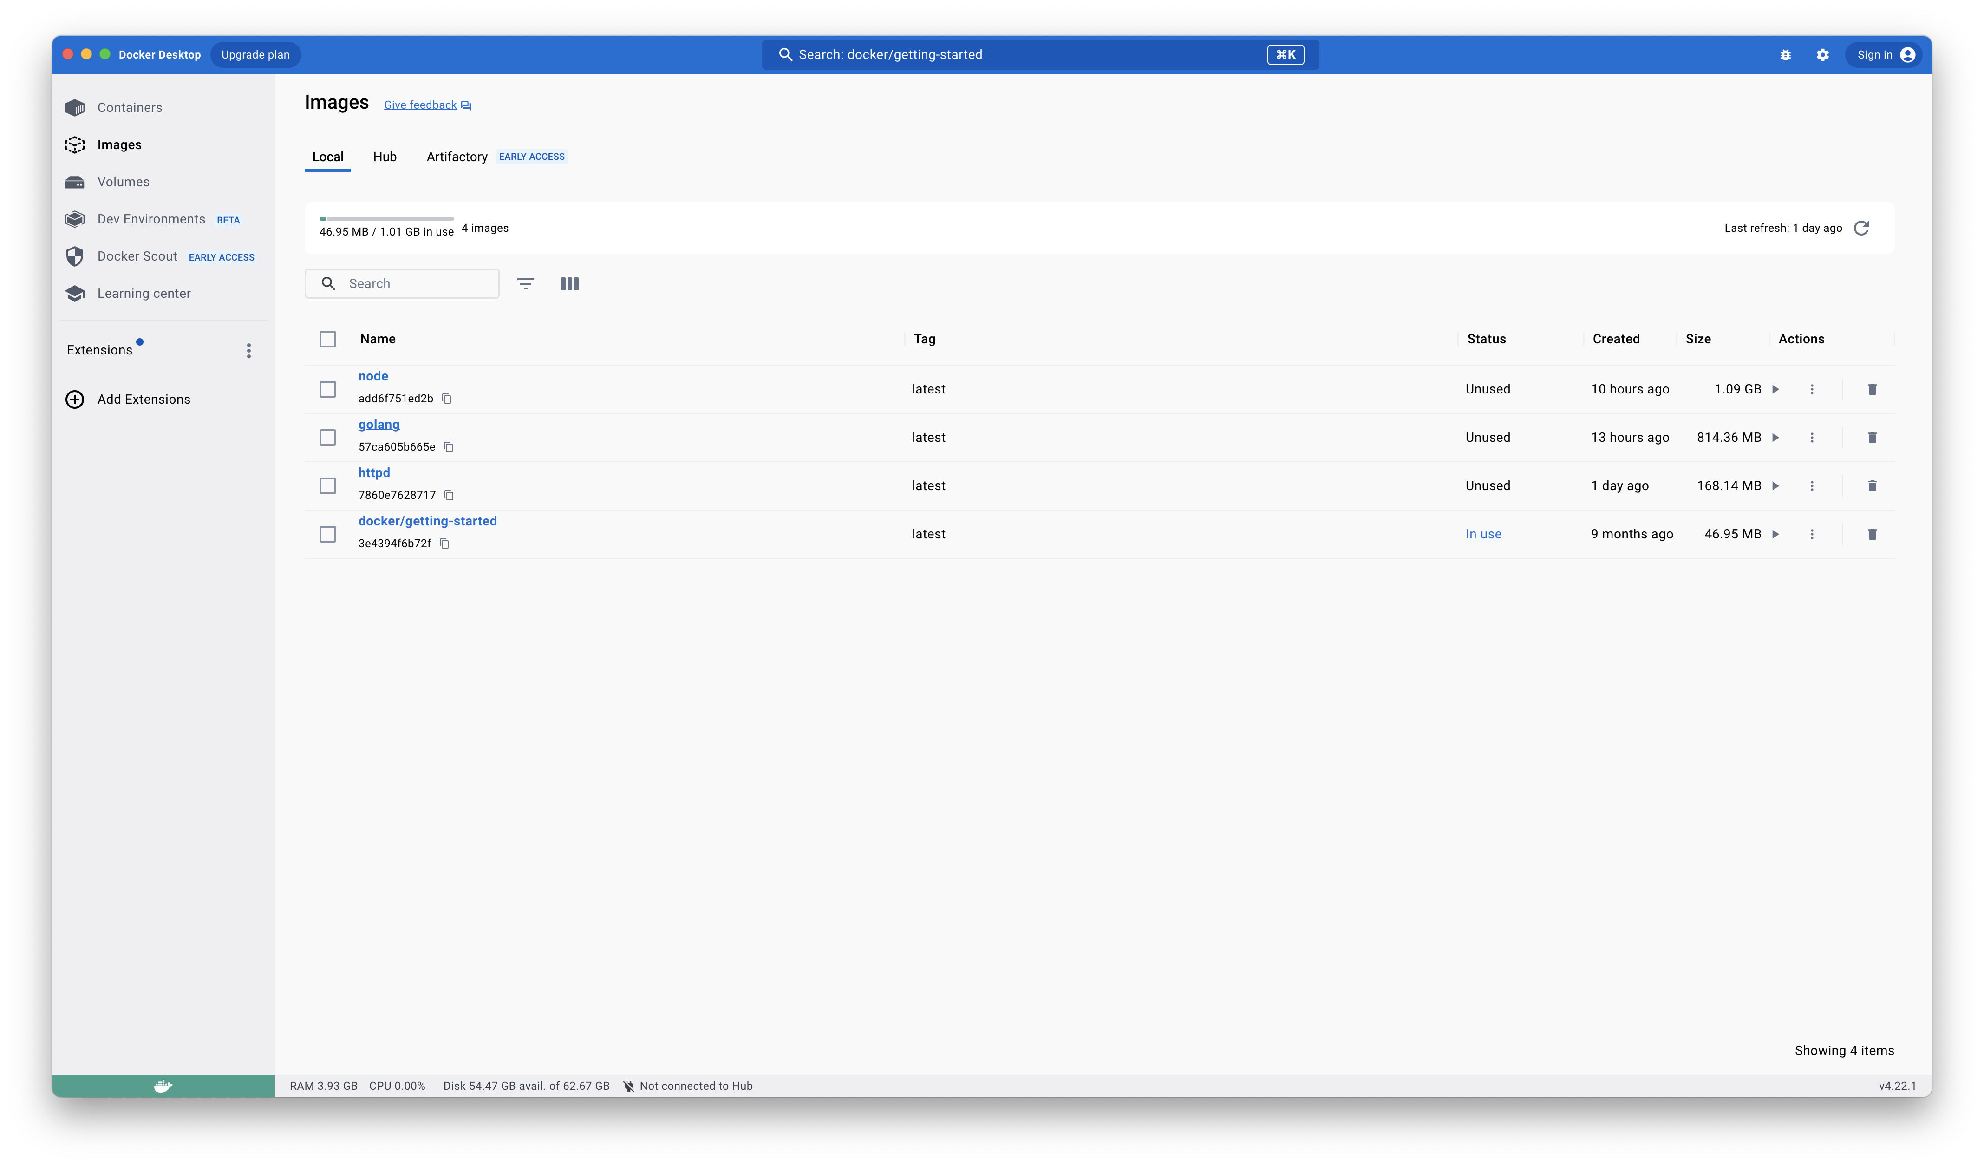The width and height of the screenshot is (1984, 1166).
Task: Click the Images icon in sidebar
Action: [75, 145]
